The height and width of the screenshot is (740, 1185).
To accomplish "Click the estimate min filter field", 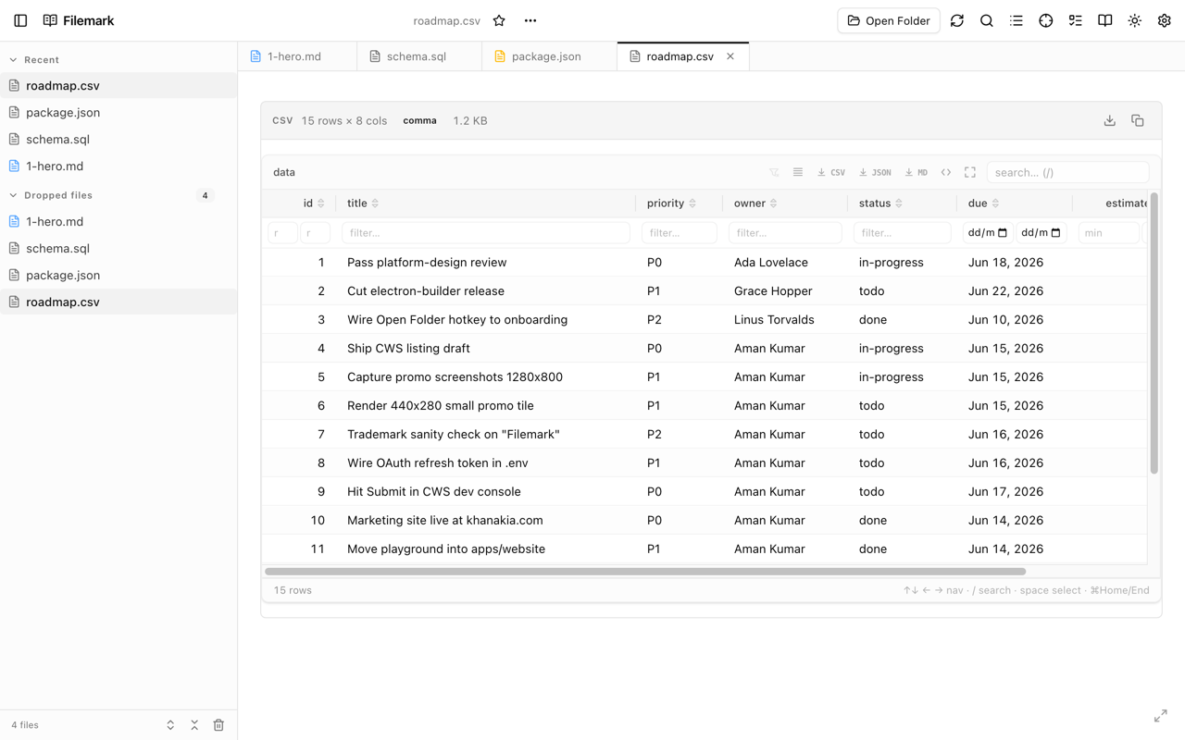I will [1108, 233].
